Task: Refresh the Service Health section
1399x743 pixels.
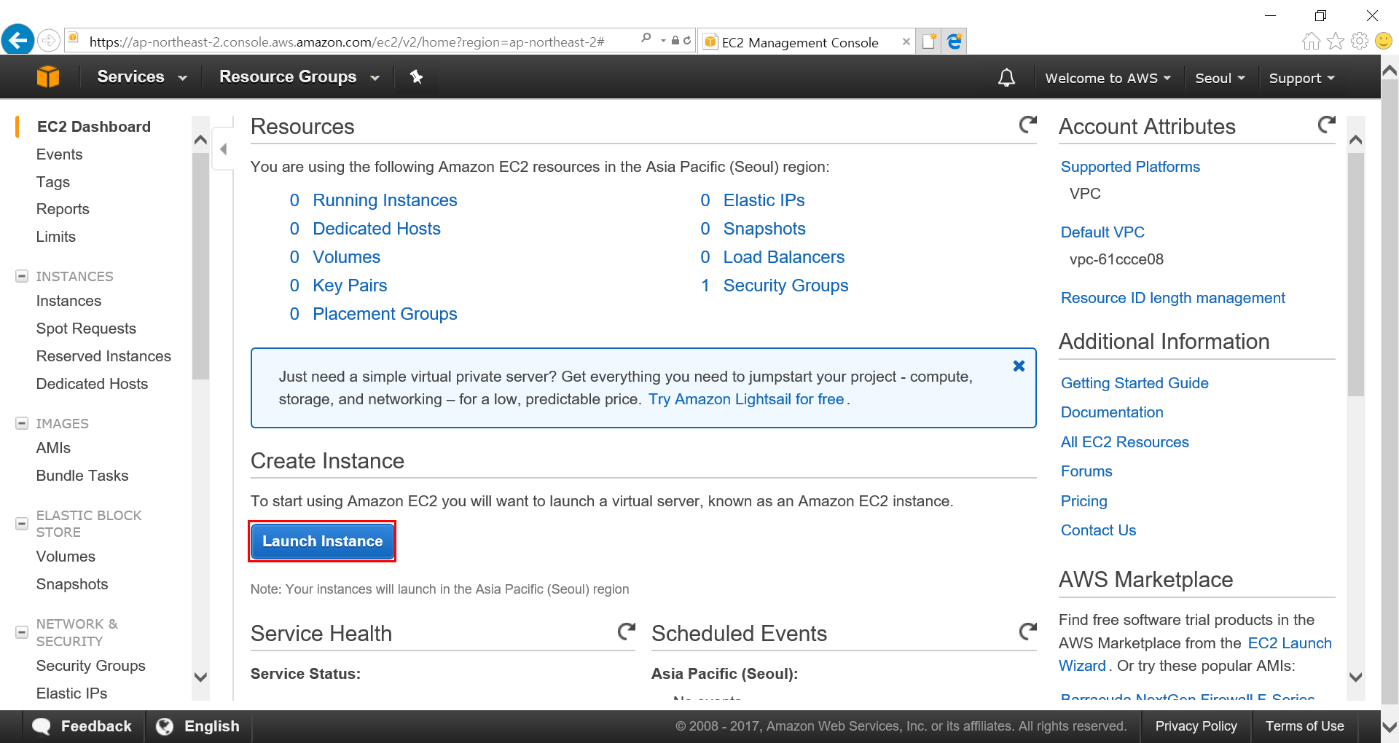Action: coord(627,631)
